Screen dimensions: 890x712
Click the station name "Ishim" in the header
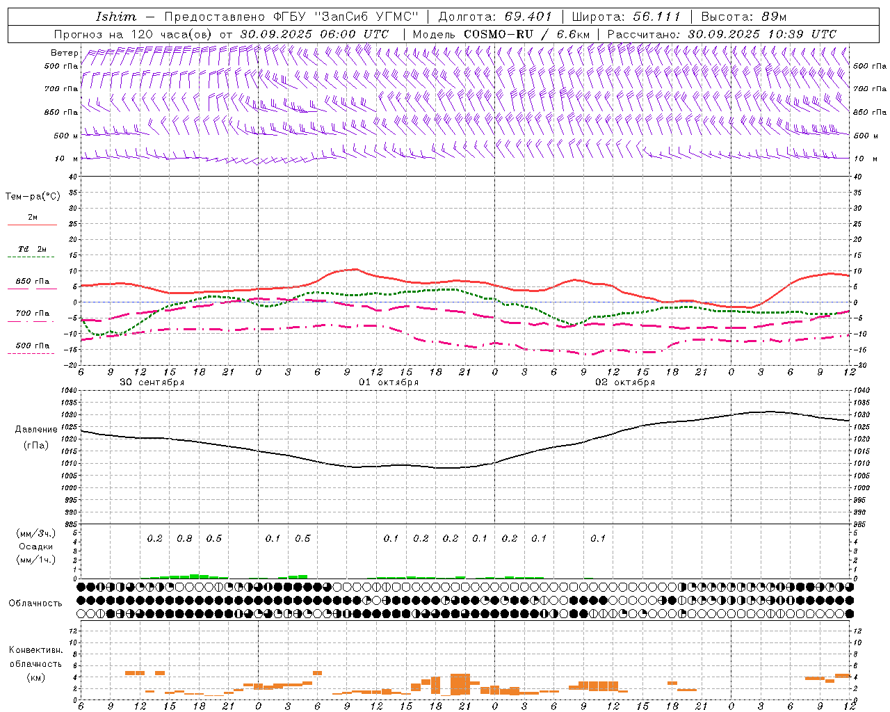117,17
